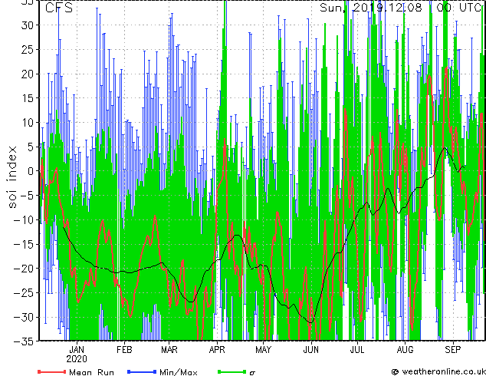Click the 0 y-axis value
This screenshot has width=486, height=376.
pyautogui.click(x=30, y=171)
